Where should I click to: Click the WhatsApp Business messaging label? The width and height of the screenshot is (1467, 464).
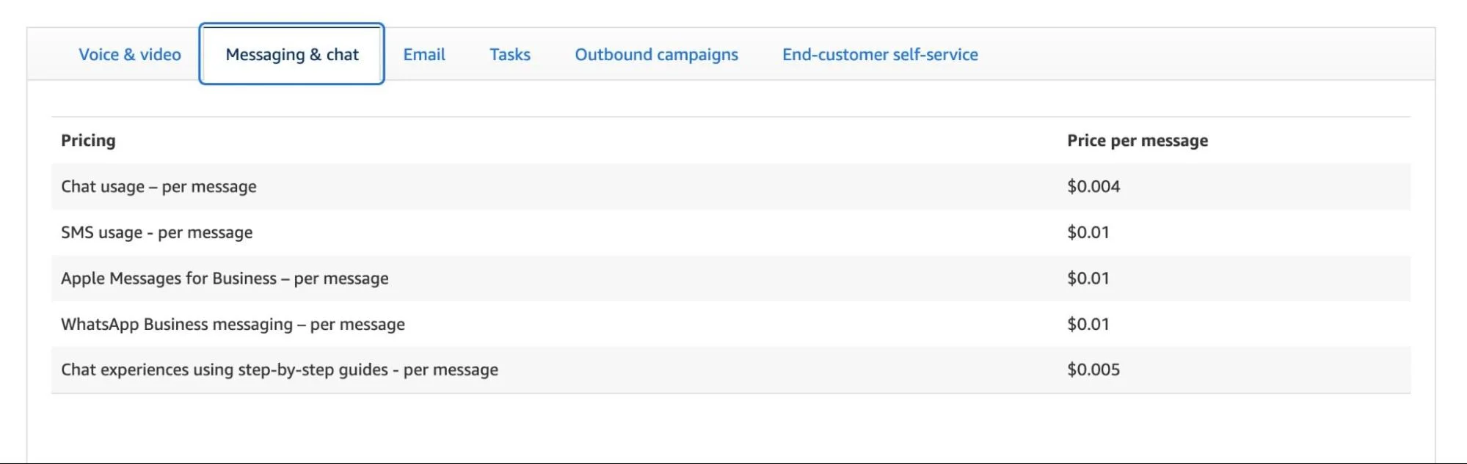point(233,325)
